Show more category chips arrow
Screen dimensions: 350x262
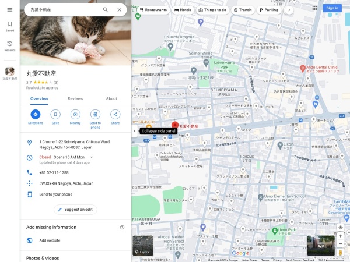tap(289, 10)
